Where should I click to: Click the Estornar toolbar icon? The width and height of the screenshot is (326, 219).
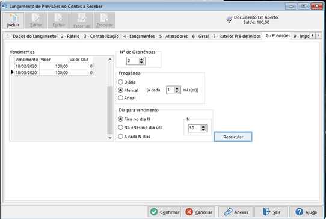coord(81,20)
